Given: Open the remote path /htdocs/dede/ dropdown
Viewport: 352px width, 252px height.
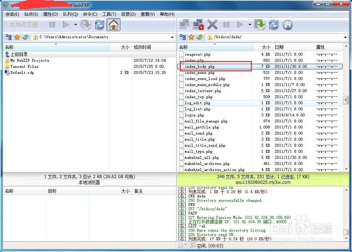Looking at the screenshot, I should click(346, 37).
